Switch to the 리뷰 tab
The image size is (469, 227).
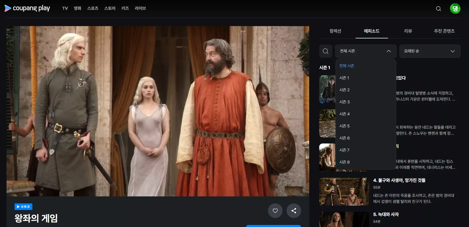(408, 31)
